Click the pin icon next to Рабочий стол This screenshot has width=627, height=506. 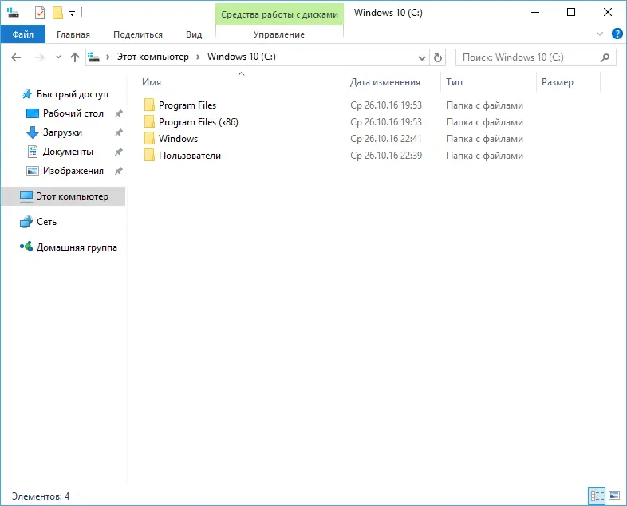pyautogui.click(x=118, y=113)
